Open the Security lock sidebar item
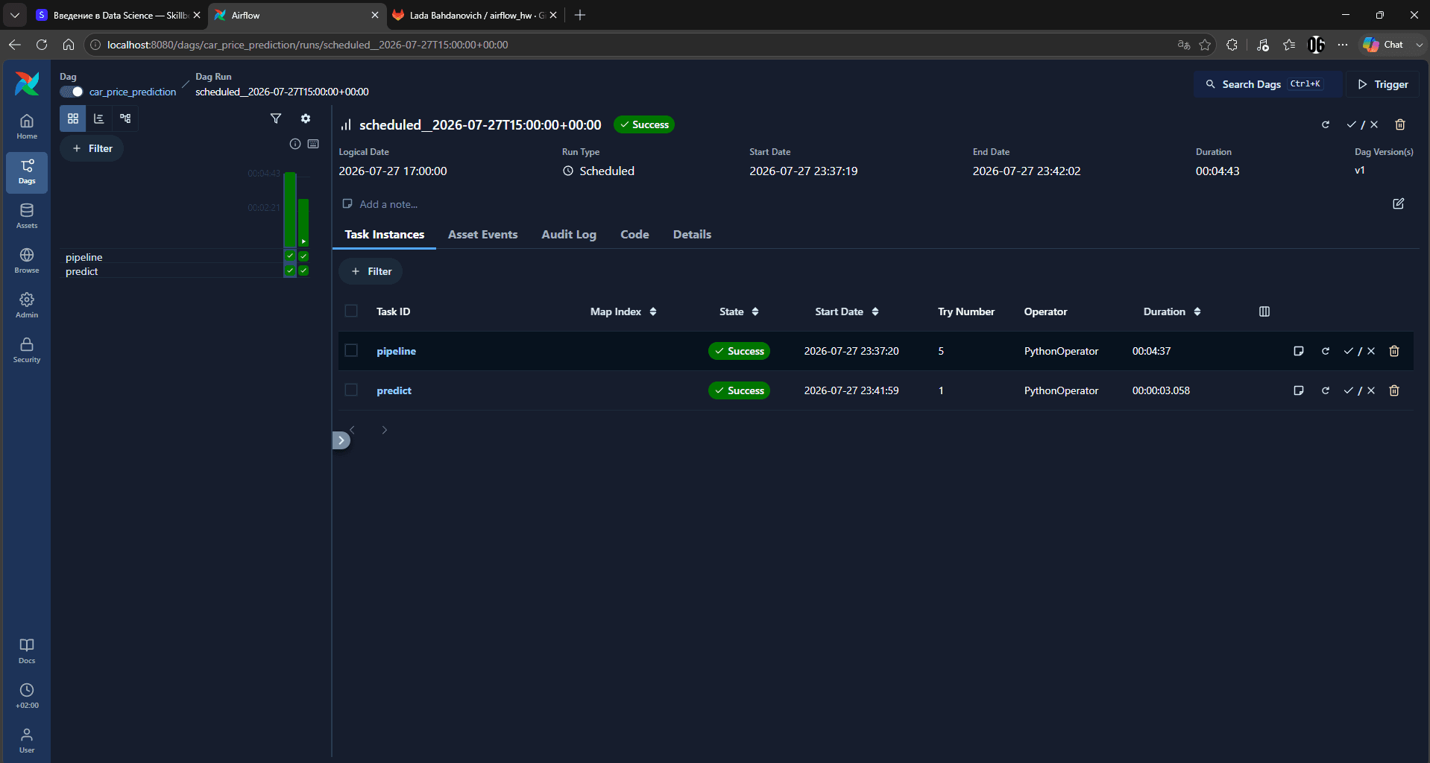Viewport: 1430px width, 763px height. point(27,350)
